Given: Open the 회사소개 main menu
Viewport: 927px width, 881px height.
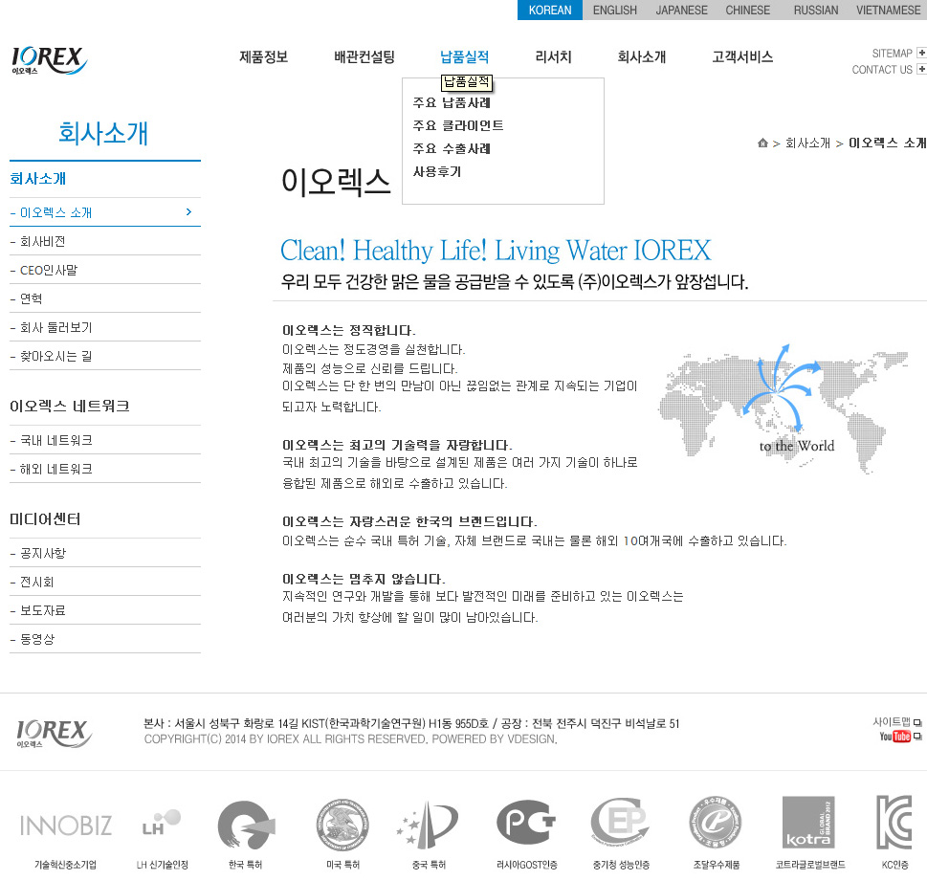Looking at the screenshot, I should [642, 56].
